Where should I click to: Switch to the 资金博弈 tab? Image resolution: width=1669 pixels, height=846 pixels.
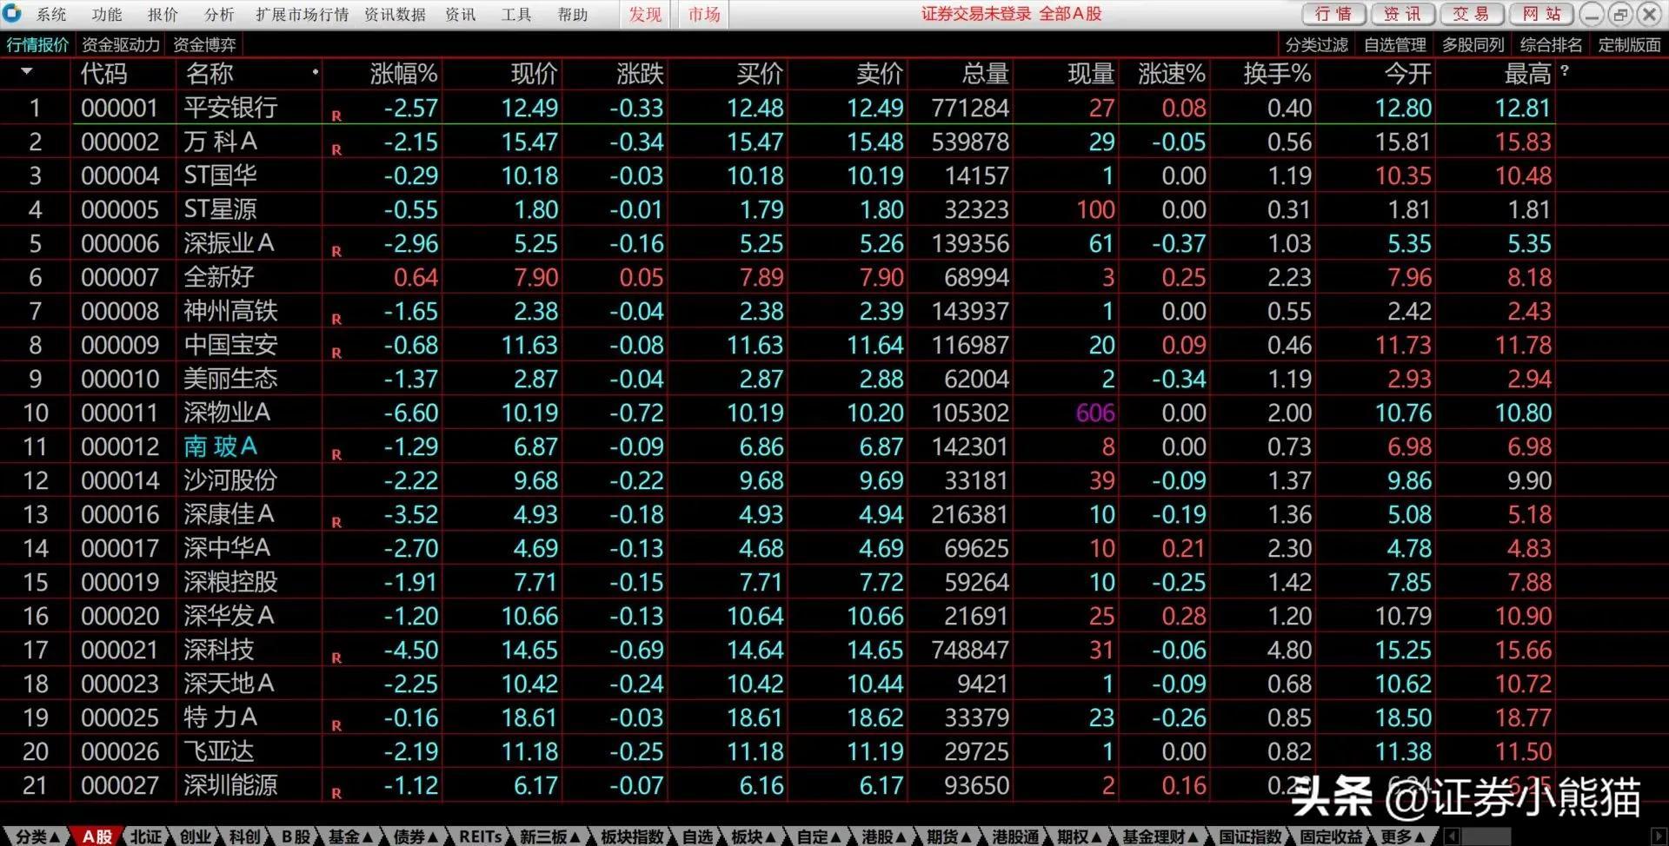click(x=204, y=44)
